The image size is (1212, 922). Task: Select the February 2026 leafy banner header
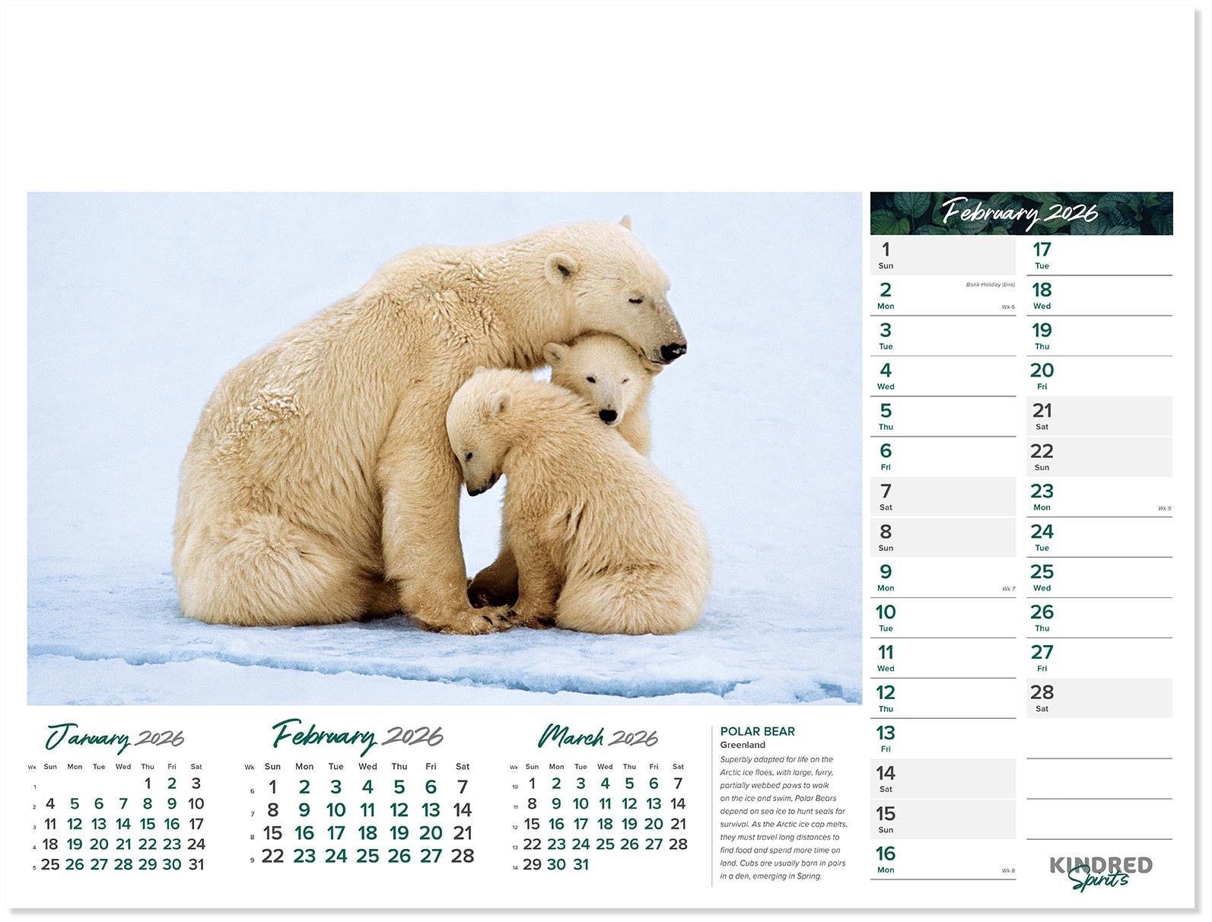click(1020, 213)
